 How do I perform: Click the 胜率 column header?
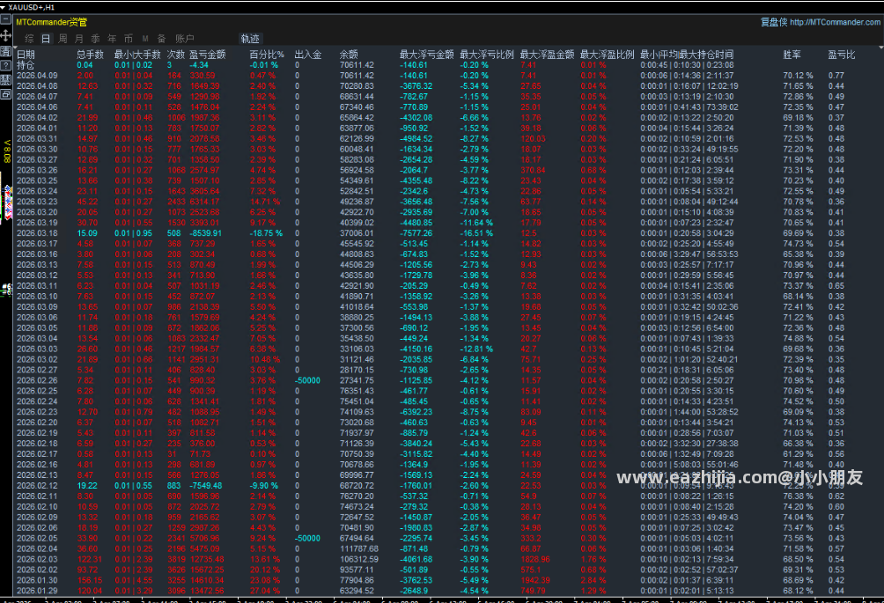[x=792, y=55]
